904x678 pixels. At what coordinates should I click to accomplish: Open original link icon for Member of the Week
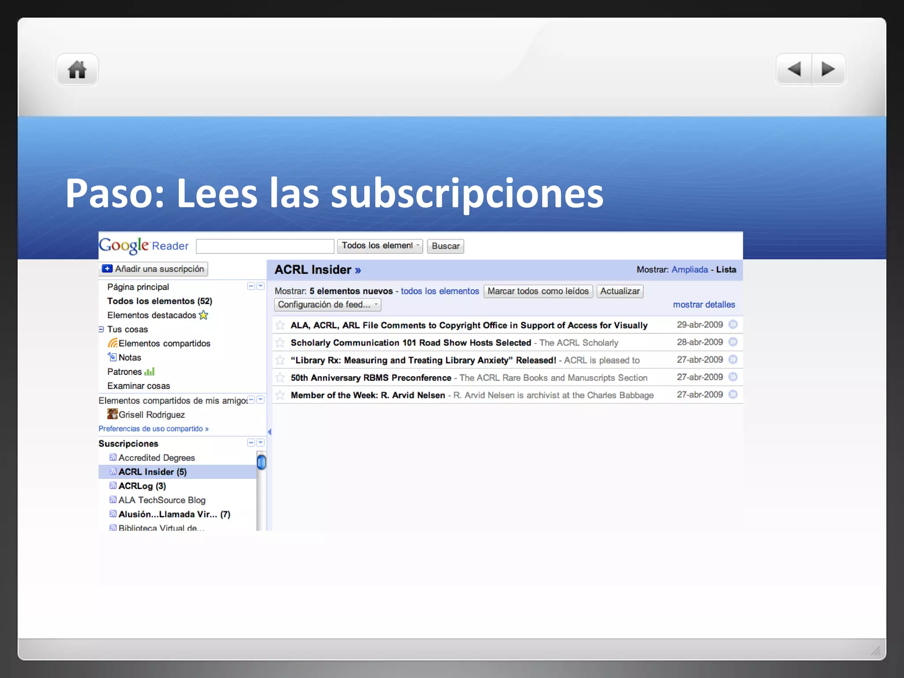pyautogui.click(x=733, y=395)
